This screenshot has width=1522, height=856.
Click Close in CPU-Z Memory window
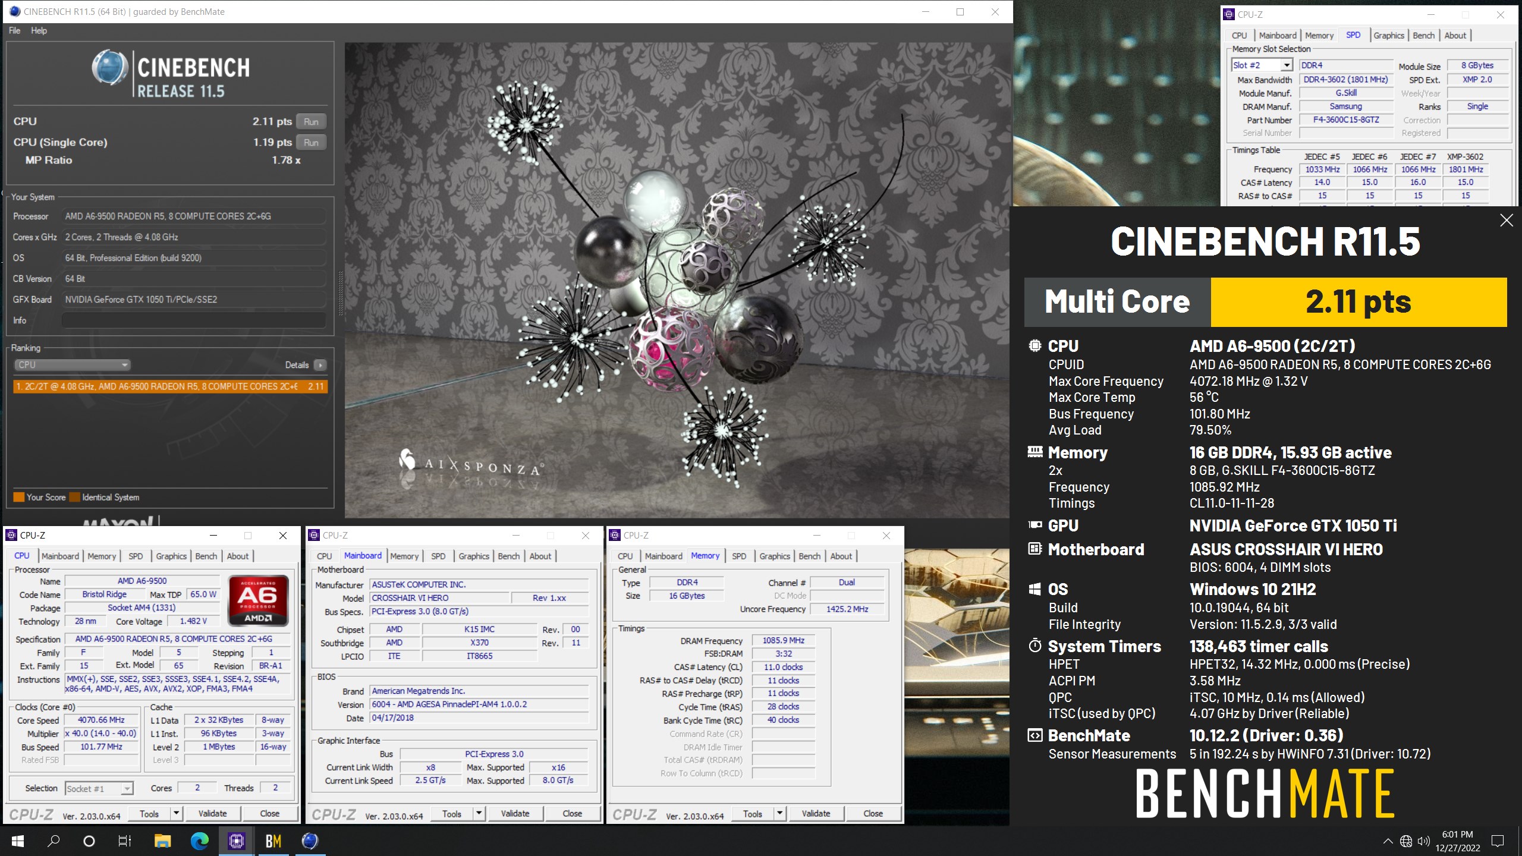click(873, 814)
